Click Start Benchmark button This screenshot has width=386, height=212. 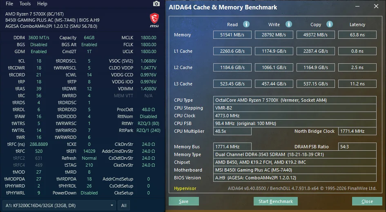[x=276, y=201]
